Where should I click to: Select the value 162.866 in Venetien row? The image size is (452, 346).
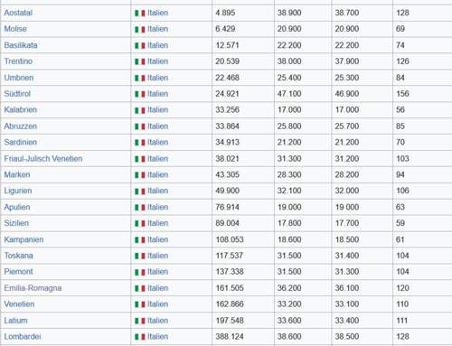[x=230, y=304]
